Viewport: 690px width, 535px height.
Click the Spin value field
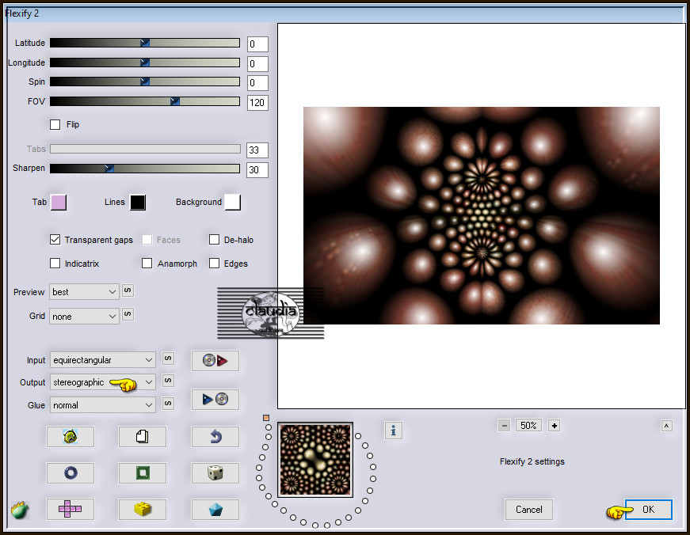[x=257, y=82]
